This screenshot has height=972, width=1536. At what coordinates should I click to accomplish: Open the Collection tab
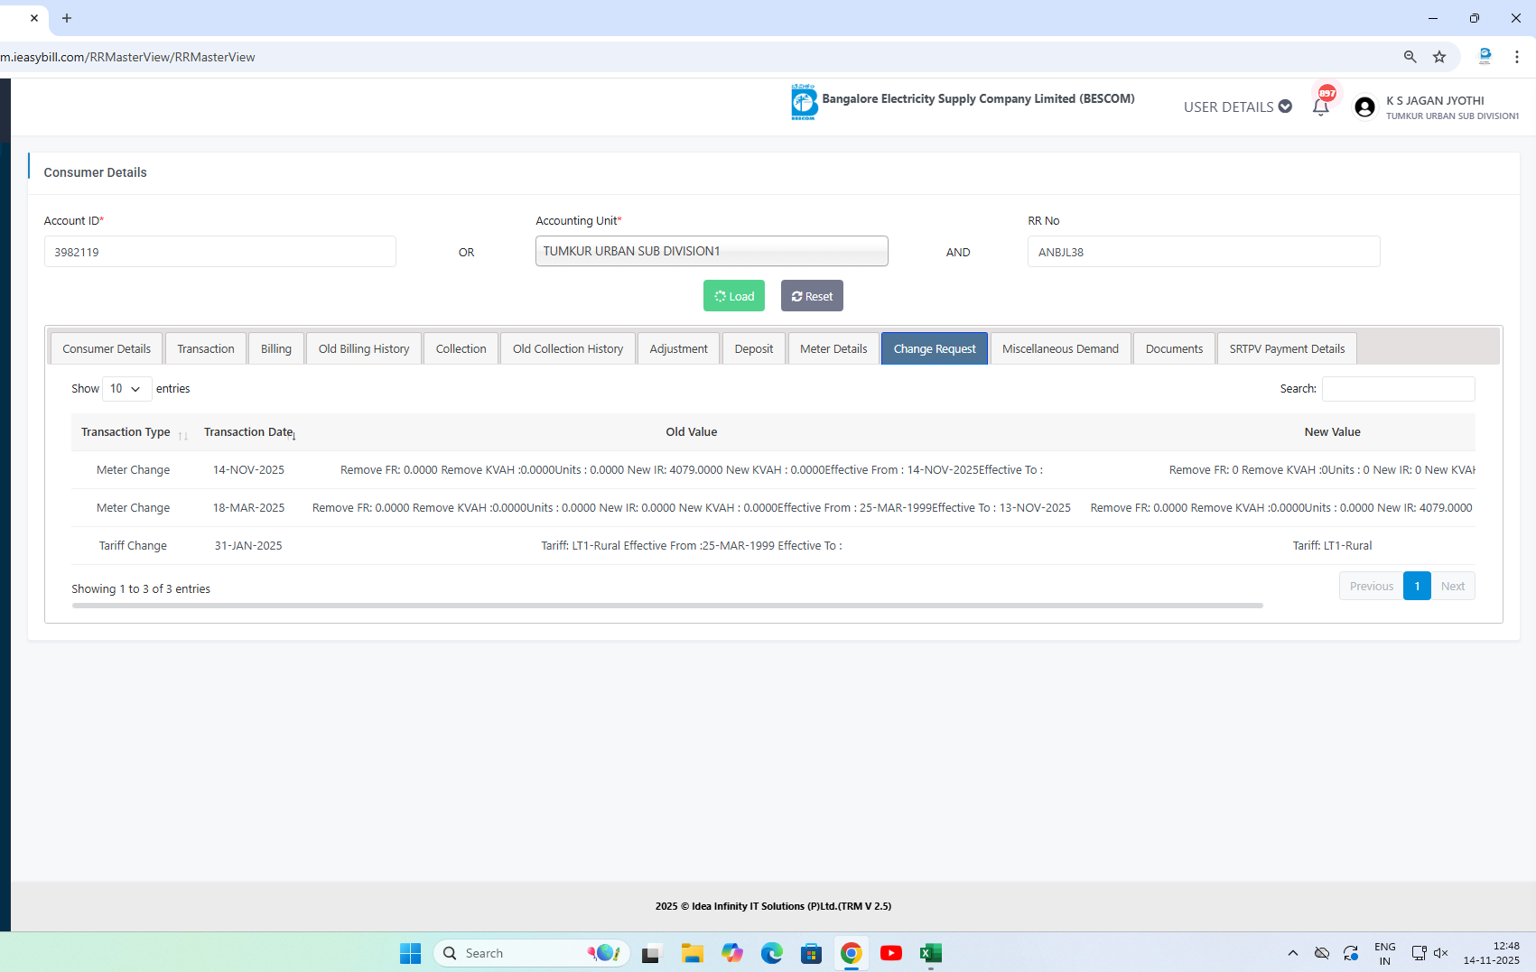click(x=461, y=349)
